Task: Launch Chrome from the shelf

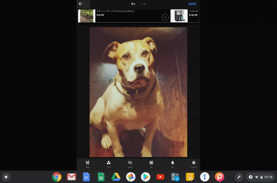Action: [57, 177]
